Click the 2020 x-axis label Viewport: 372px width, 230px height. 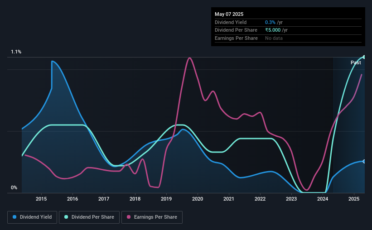pos(198,199)
